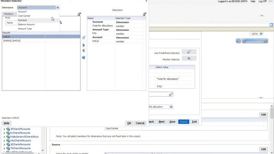Expand the SEChartofAccounts tree node

point(4,145)
